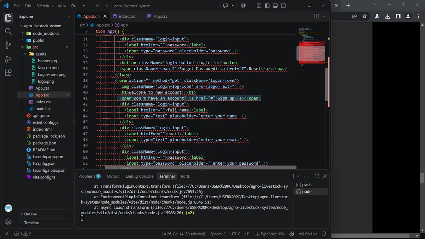This screenshot has height=239, width=425.
Task: Show notifications using the bell icon
Action: (324, 234)
